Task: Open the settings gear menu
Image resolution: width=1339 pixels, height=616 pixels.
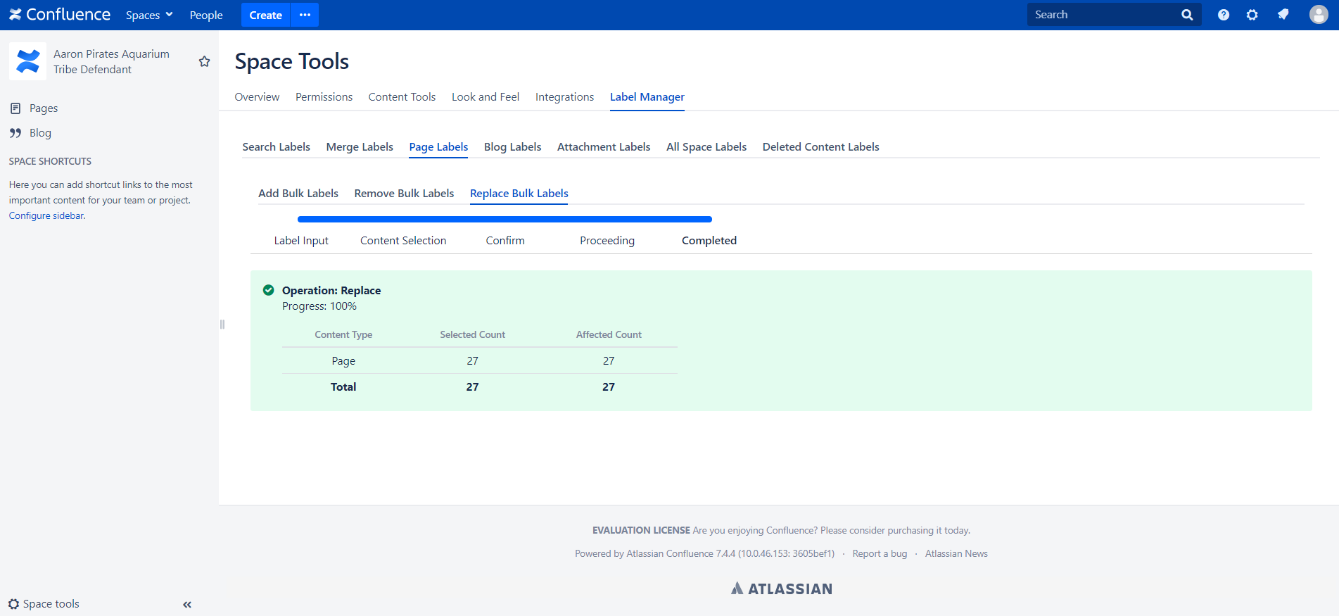Action: 1252,15
